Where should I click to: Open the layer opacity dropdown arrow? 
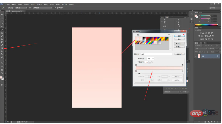pos(220,48)
